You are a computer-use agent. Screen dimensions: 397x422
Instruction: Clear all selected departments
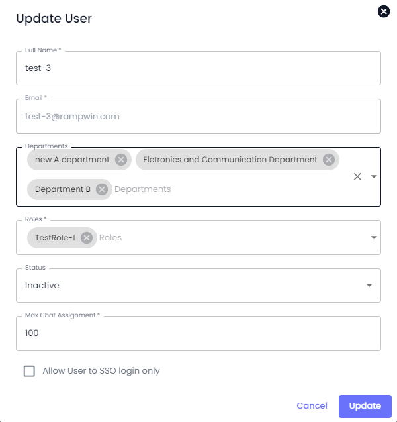coord(357,176)
